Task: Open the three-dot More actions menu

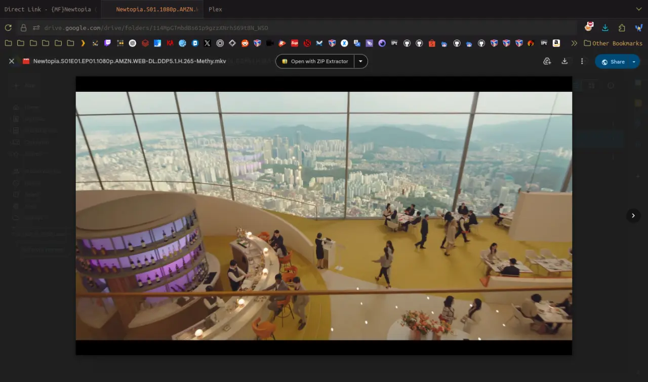Action: pyautogui.click(x=582, y=61)
